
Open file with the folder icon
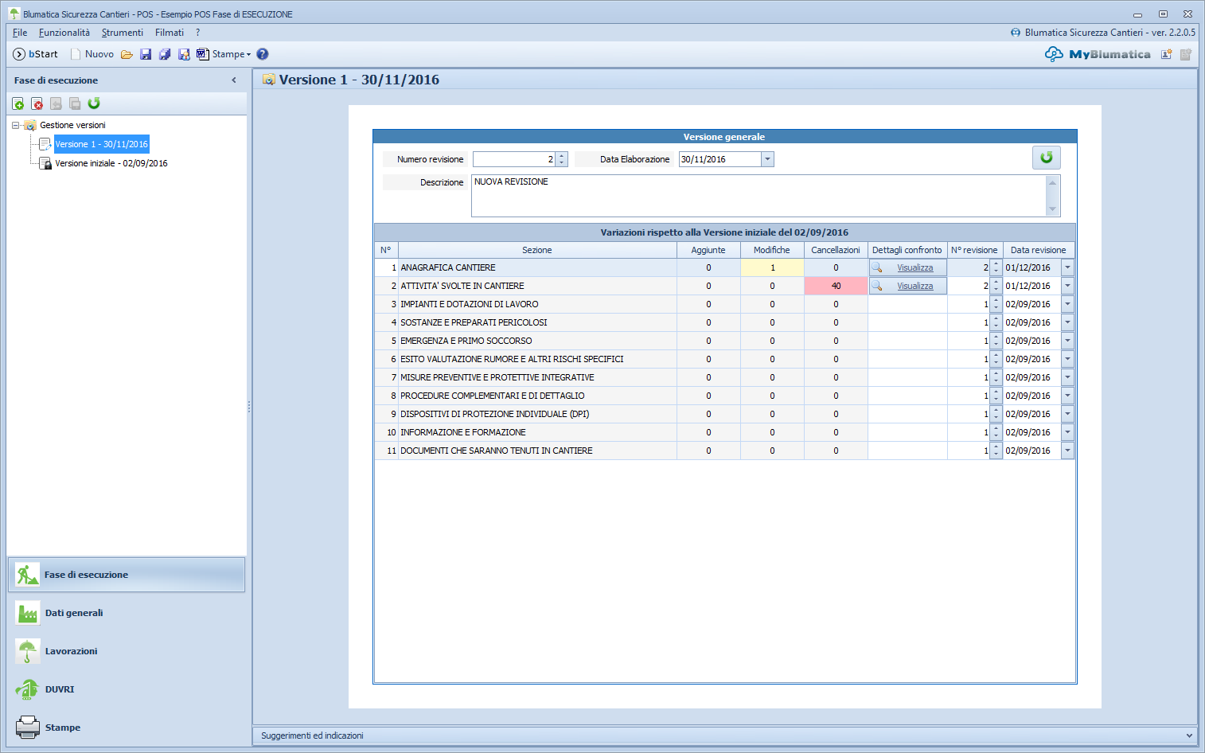click(127, 54)
